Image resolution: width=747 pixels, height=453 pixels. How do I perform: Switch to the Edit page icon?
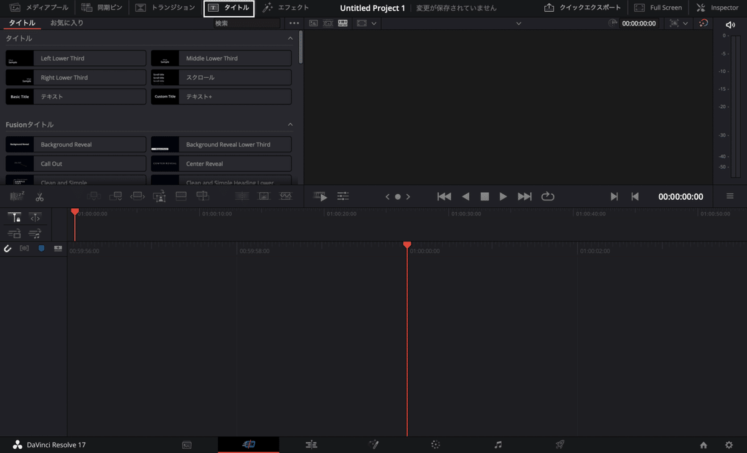[311, 445]
